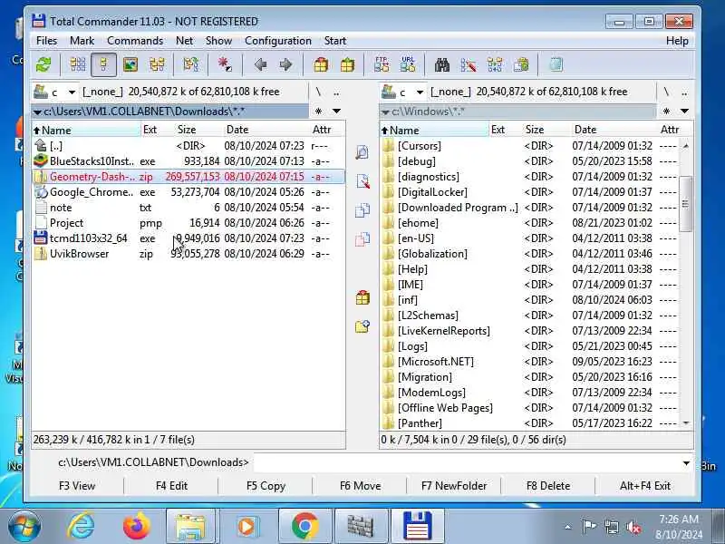
Task: Click the F3 View button
Action: pyautogui.click(x=77, y=486)
